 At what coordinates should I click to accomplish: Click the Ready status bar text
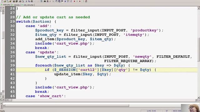[x=2, y=111]
